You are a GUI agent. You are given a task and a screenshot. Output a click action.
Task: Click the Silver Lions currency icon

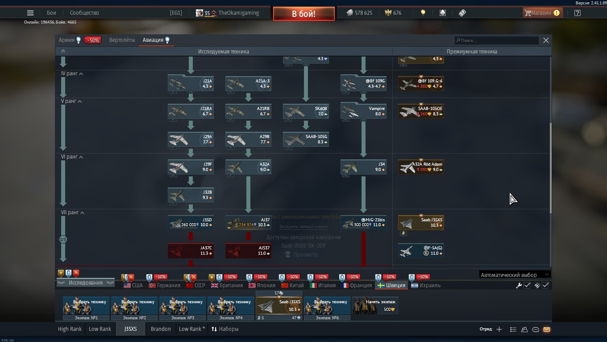click(350, 13)
